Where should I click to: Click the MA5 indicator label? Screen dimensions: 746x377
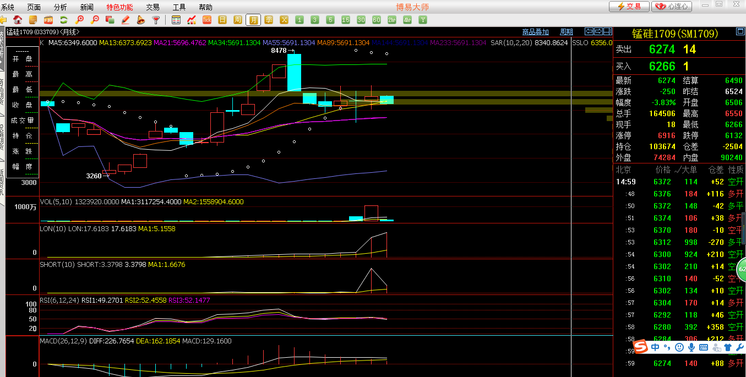[x=73, y=42]
